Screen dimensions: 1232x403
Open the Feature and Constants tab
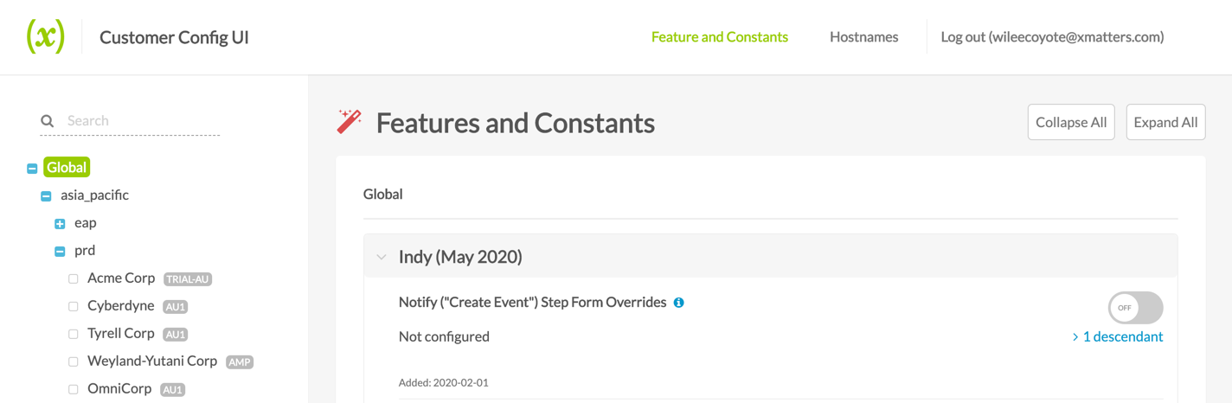(x=719, y=37)
